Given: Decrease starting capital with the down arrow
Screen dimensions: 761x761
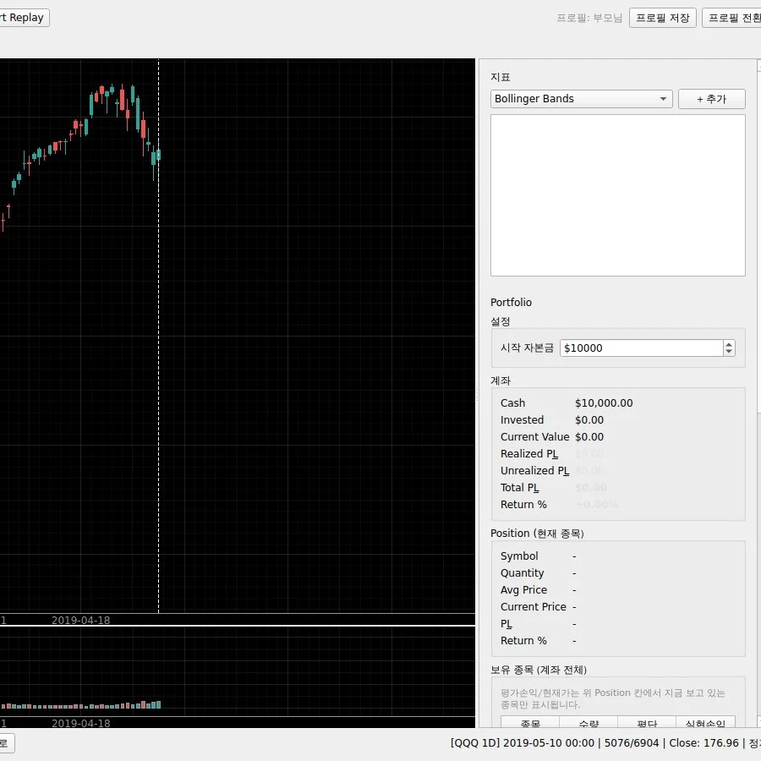Looking at the screenshot, I should [x=729, y=352].
